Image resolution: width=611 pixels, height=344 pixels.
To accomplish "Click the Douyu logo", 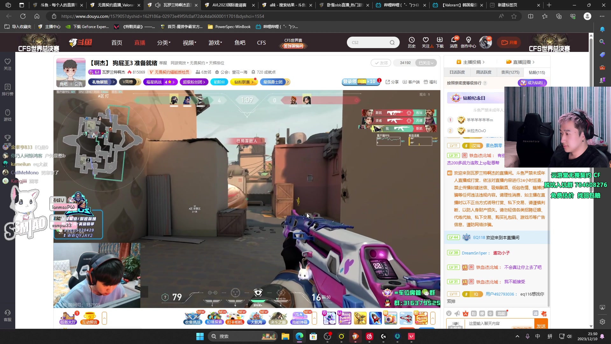I will [x=81, y=42].
